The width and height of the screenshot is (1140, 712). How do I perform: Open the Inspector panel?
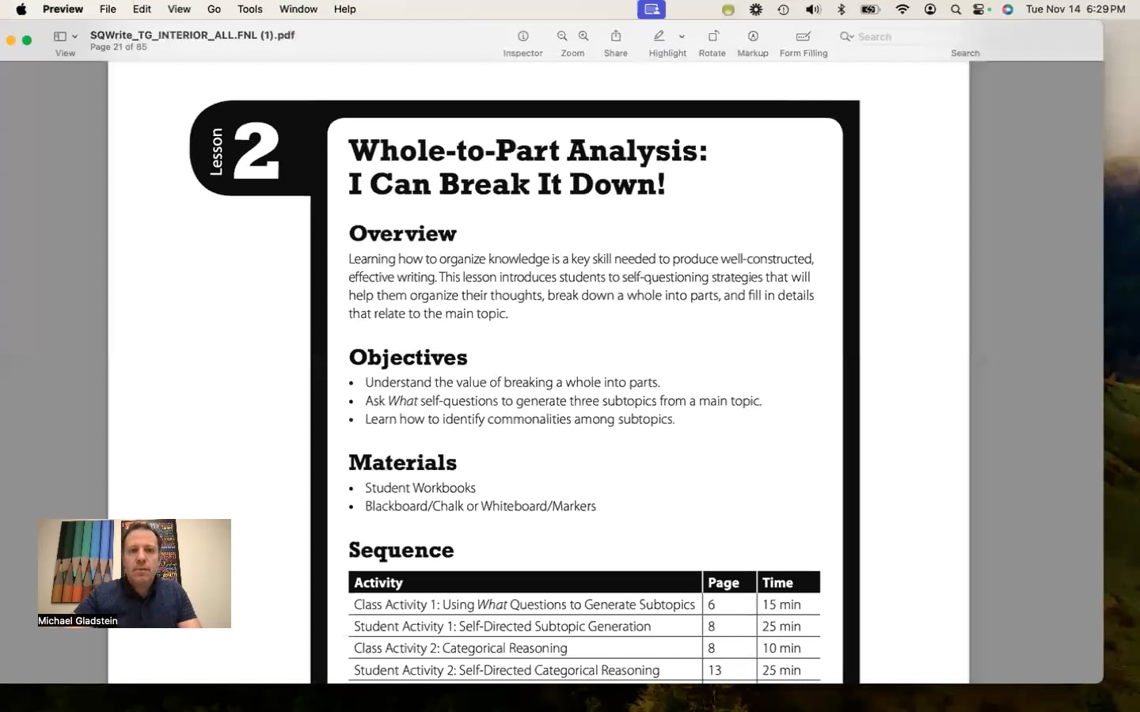tap(522, 36)
